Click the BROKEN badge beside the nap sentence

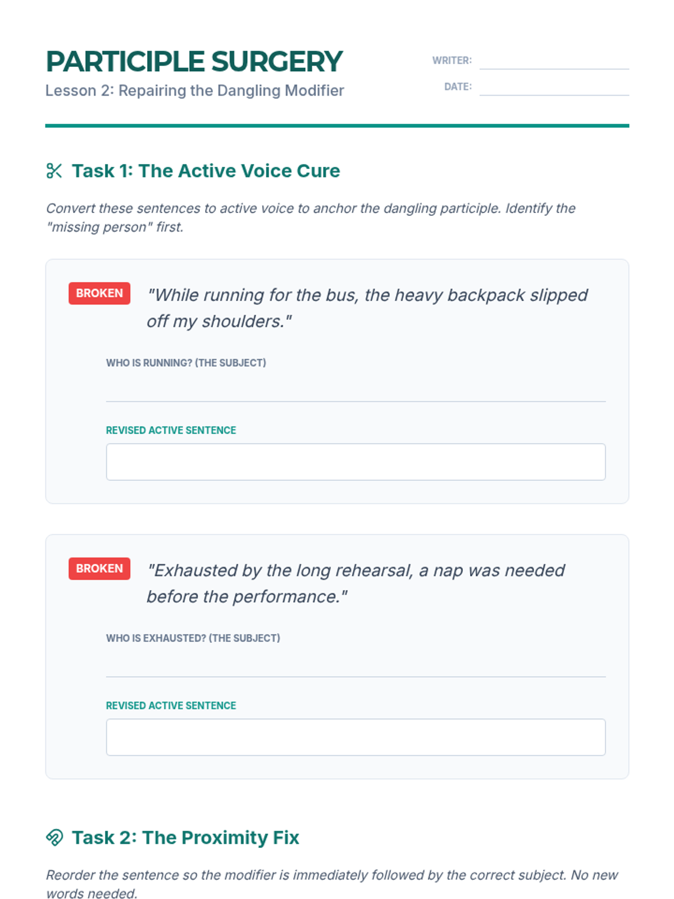pyautogui.click(x=99, y=569)
